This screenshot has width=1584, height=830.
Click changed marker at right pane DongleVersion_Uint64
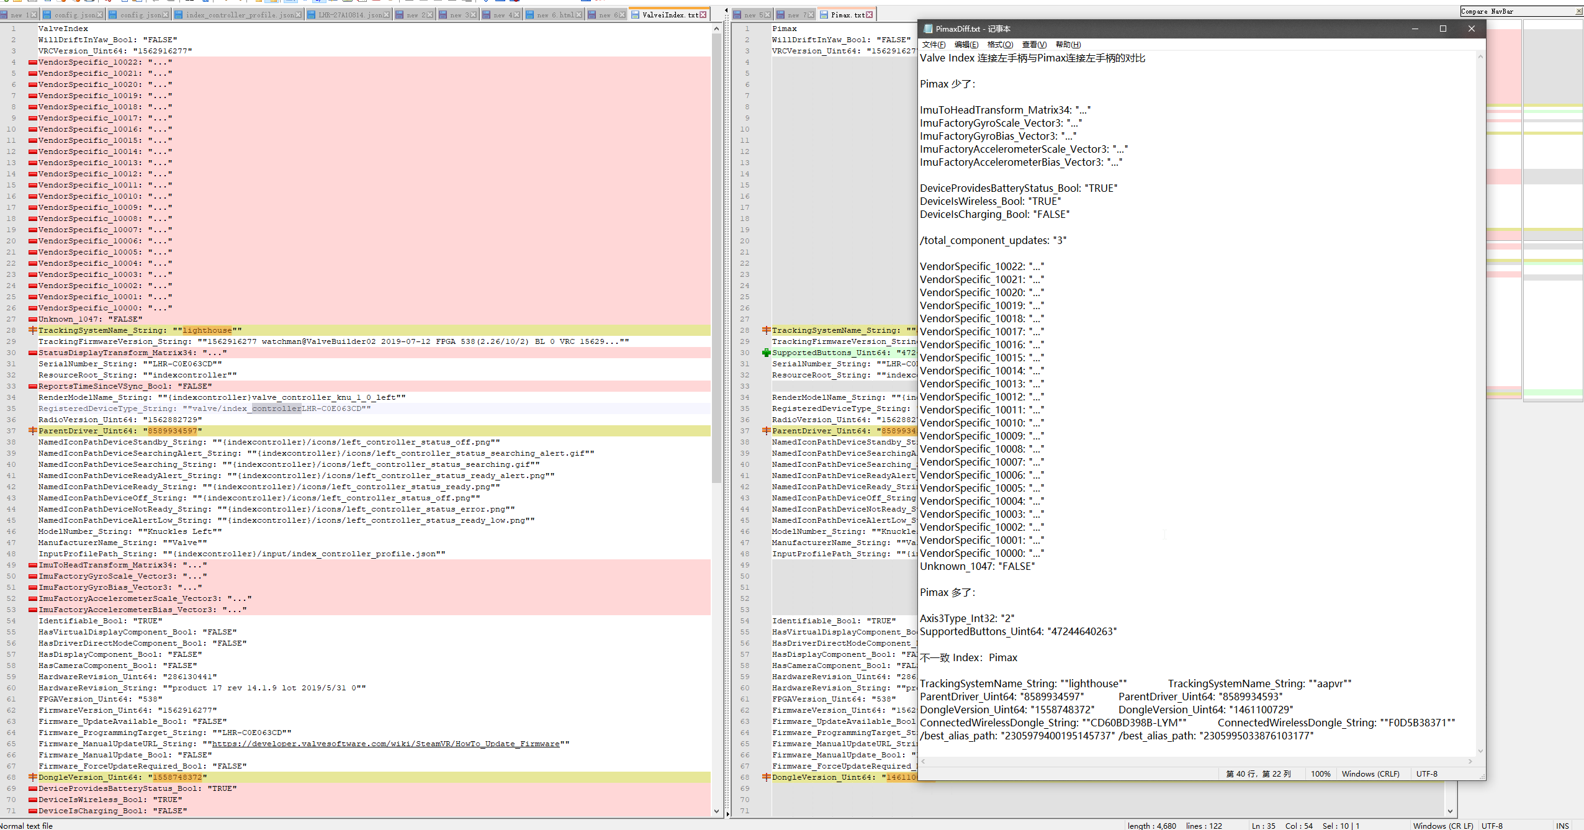pos(766,777)
